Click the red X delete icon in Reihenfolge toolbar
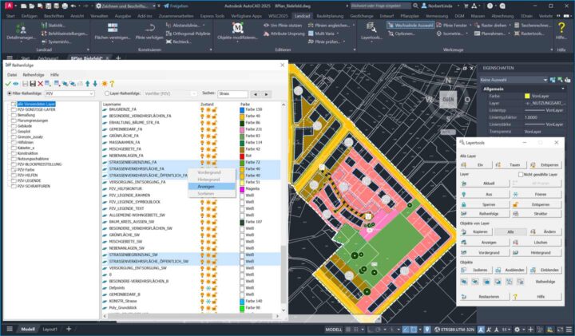 [41, 84]
